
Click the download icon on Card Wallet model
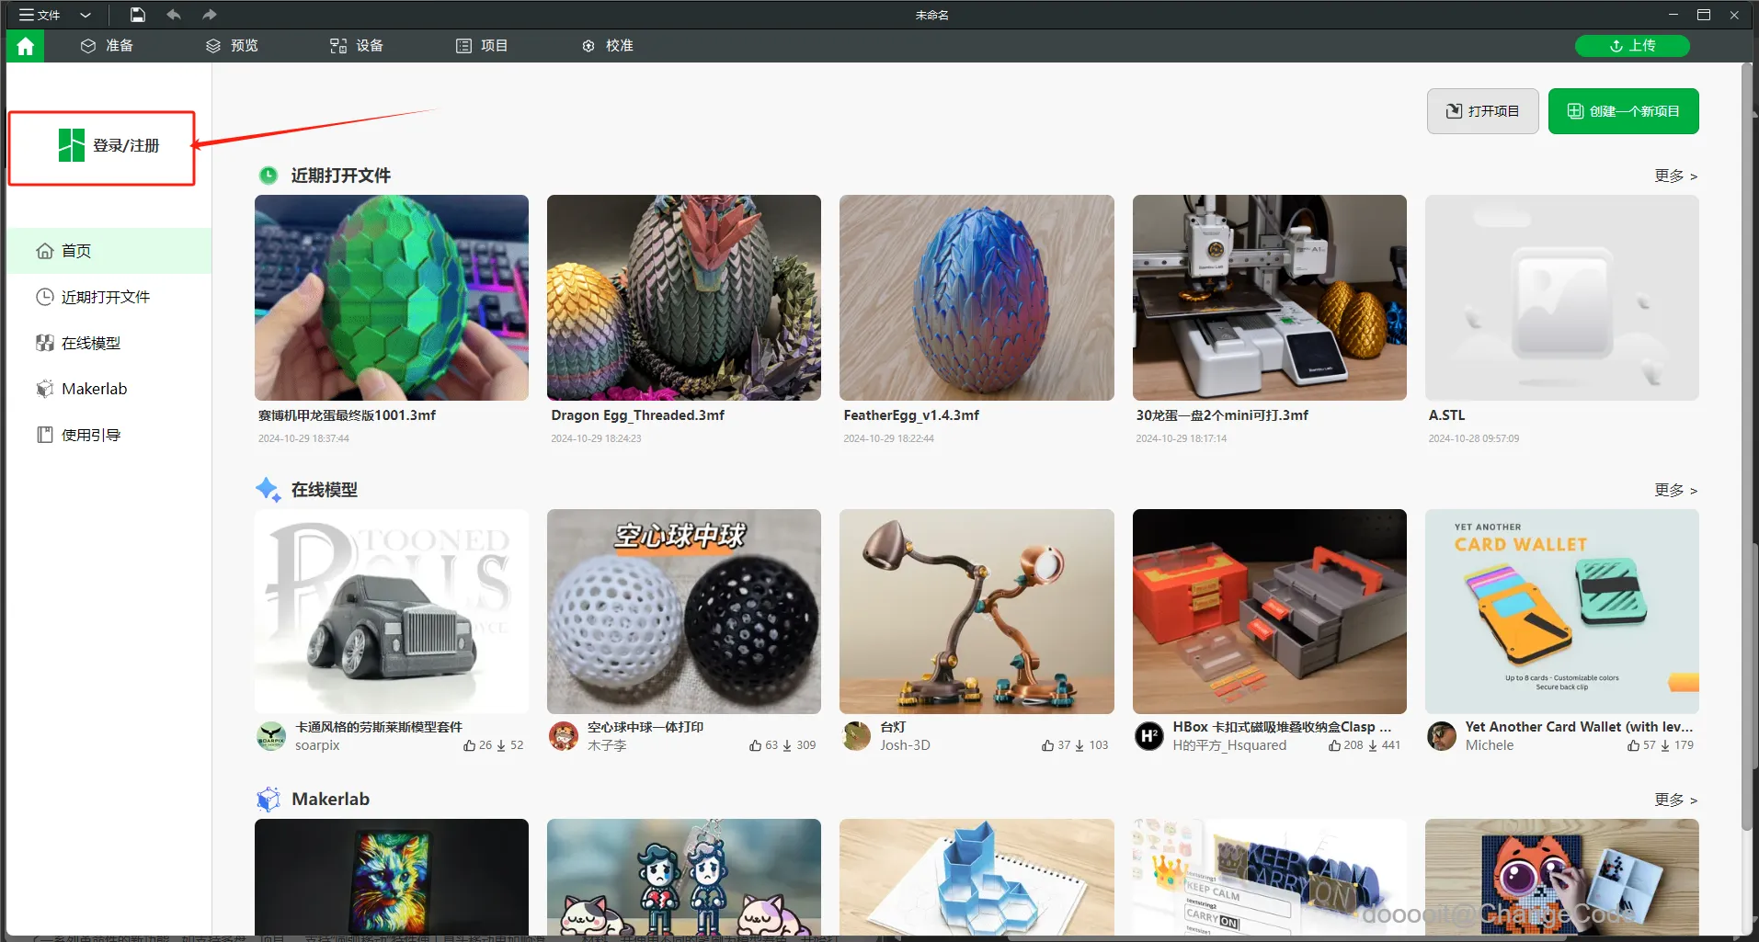click(1665, 745)
